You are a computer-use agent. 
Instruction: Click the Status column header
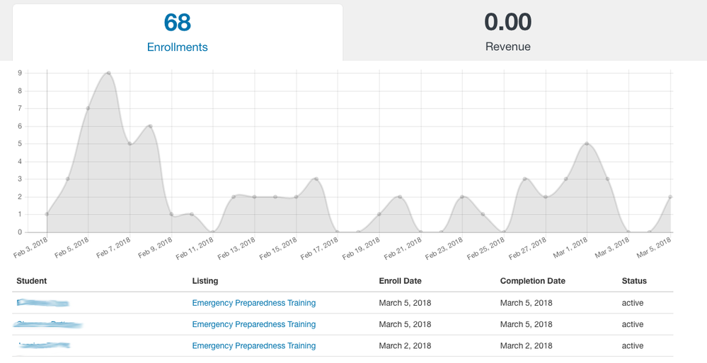634,281
